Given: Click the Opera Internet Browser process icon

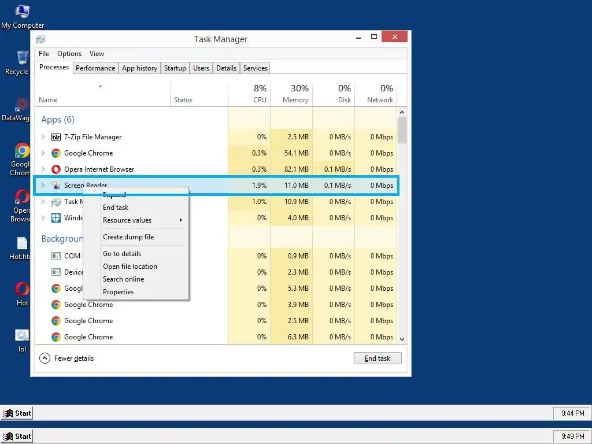Looking at the screenshot, I should (56, 169).
